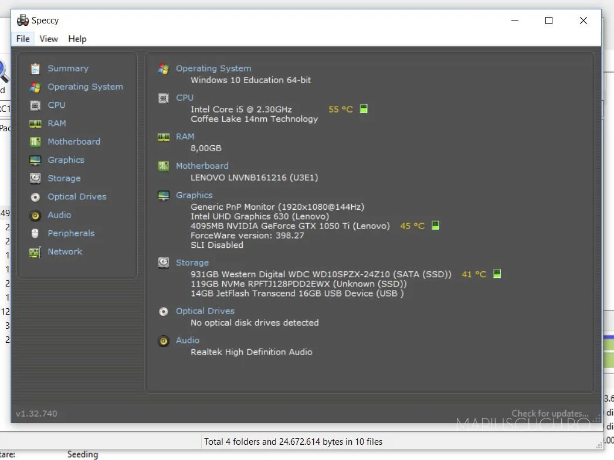The image size is (614, 460).
Task: Click the Check for updates link
Action: [549, 414]
